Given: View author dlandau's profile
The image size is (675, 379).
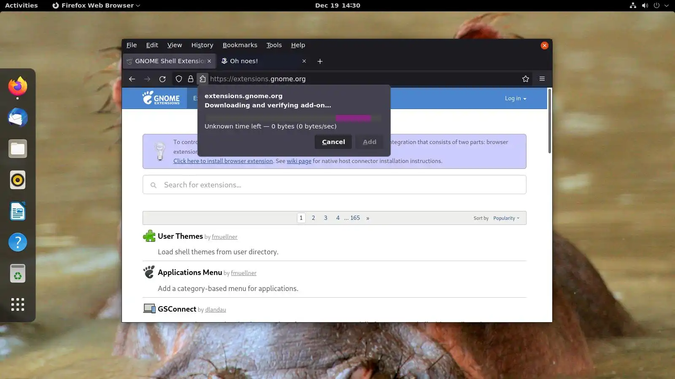Looking at the screenshot, I should (x=216, y=310).
